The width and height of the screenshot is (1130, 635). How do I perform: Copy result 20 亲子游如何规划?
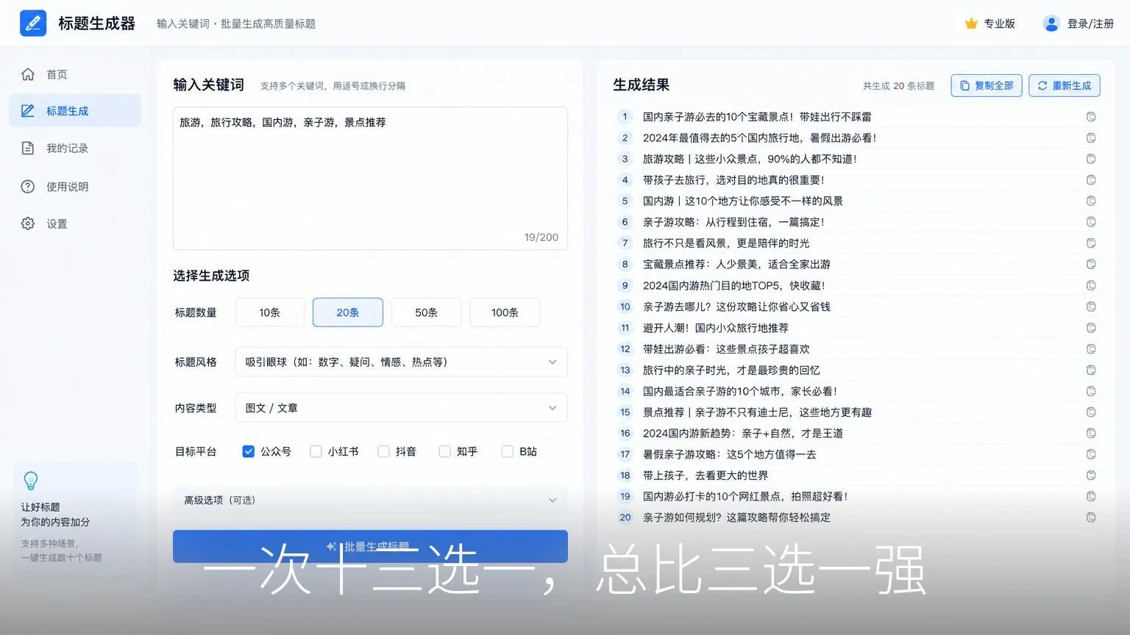pos(1091,517)
